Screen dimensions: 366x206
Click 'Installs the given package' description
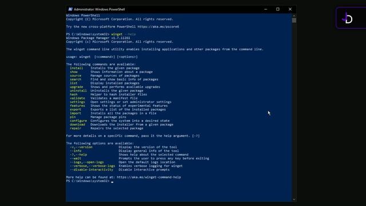tap(115, 68)
